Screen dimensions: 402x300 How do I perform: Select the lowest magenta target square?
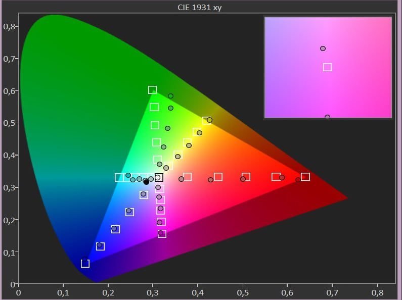click(162, 234)
